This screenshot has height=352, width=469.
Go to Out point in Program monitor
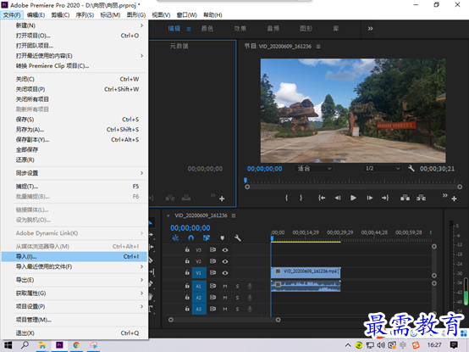tap(385, 198)
